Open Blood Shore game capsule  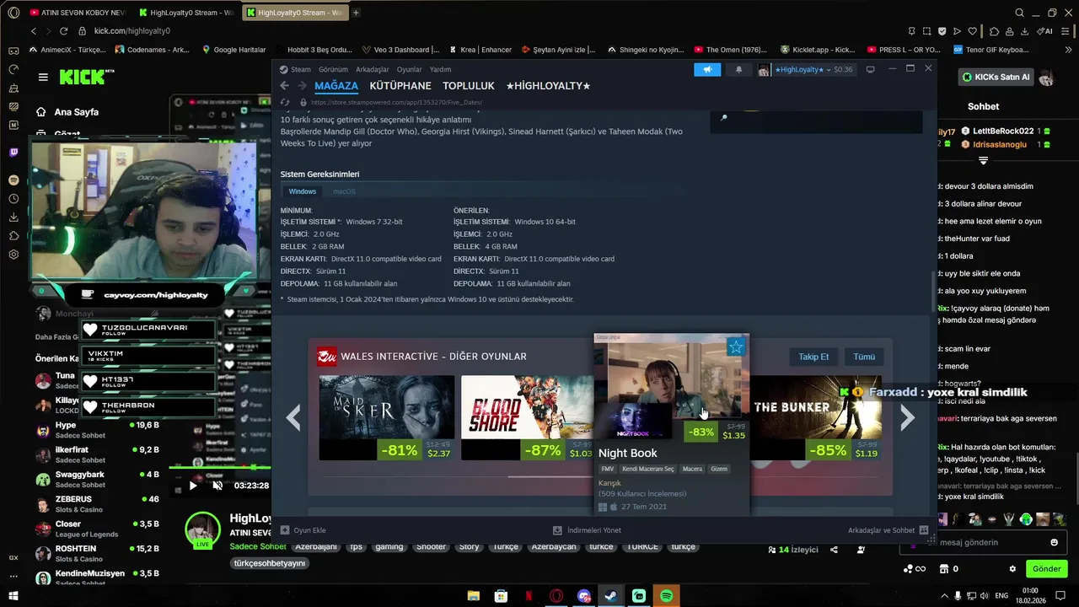pyautogui.click(x=528, y=417)
